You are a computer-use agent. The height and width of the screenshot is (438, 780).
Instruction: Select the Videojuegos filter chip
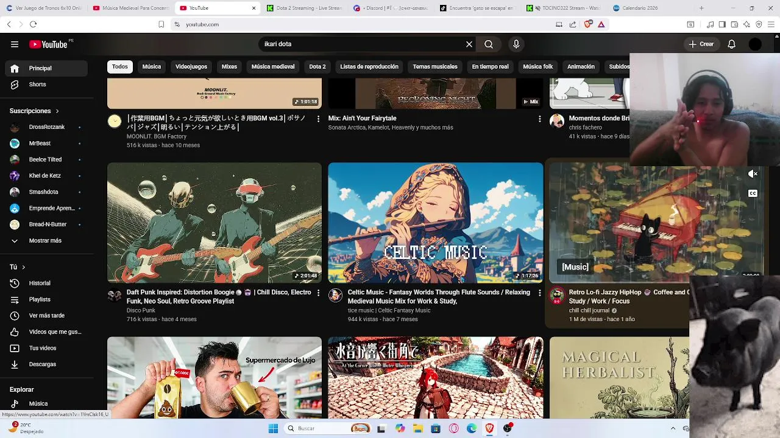(191, 66)
